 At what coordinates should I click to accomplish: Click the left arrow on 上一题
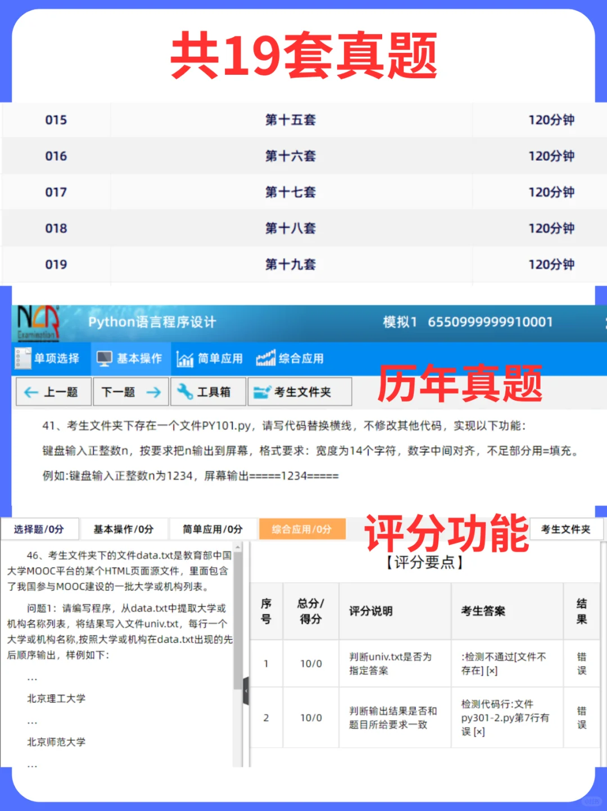(31, 392)
